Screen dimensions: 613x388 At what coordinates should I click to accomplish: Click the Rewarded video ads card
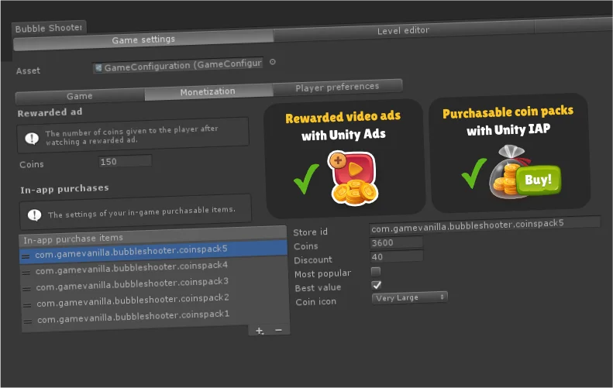(344, 159)
